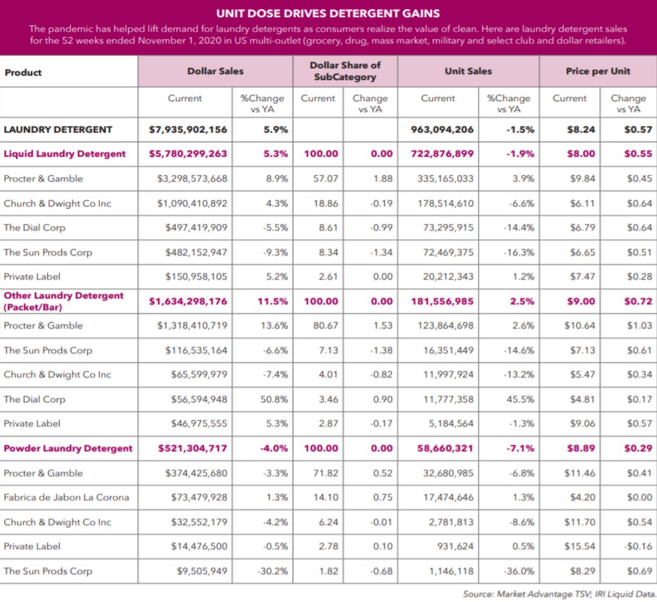This screenshot has height=602, width=657.
Task: Click the '722,876,899' unit sales value
Action: 442,154
